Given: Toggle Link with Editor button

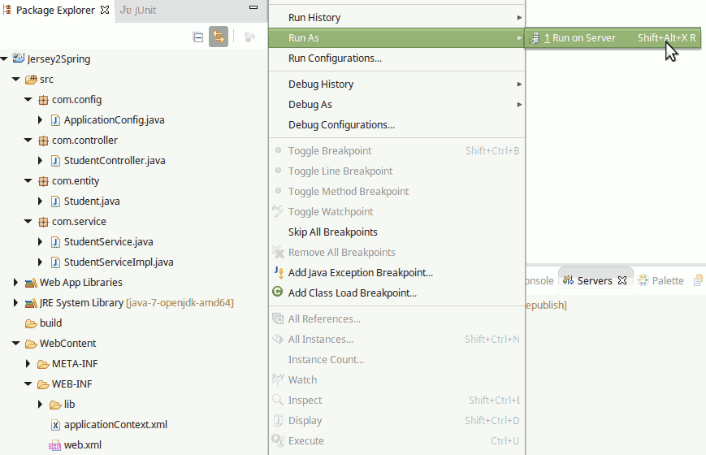Looking at the screenshot, I should [x=218, y=37].
